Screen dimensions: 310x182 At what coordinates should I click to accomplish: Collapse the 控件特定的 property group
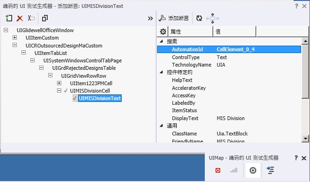point(161,72)
